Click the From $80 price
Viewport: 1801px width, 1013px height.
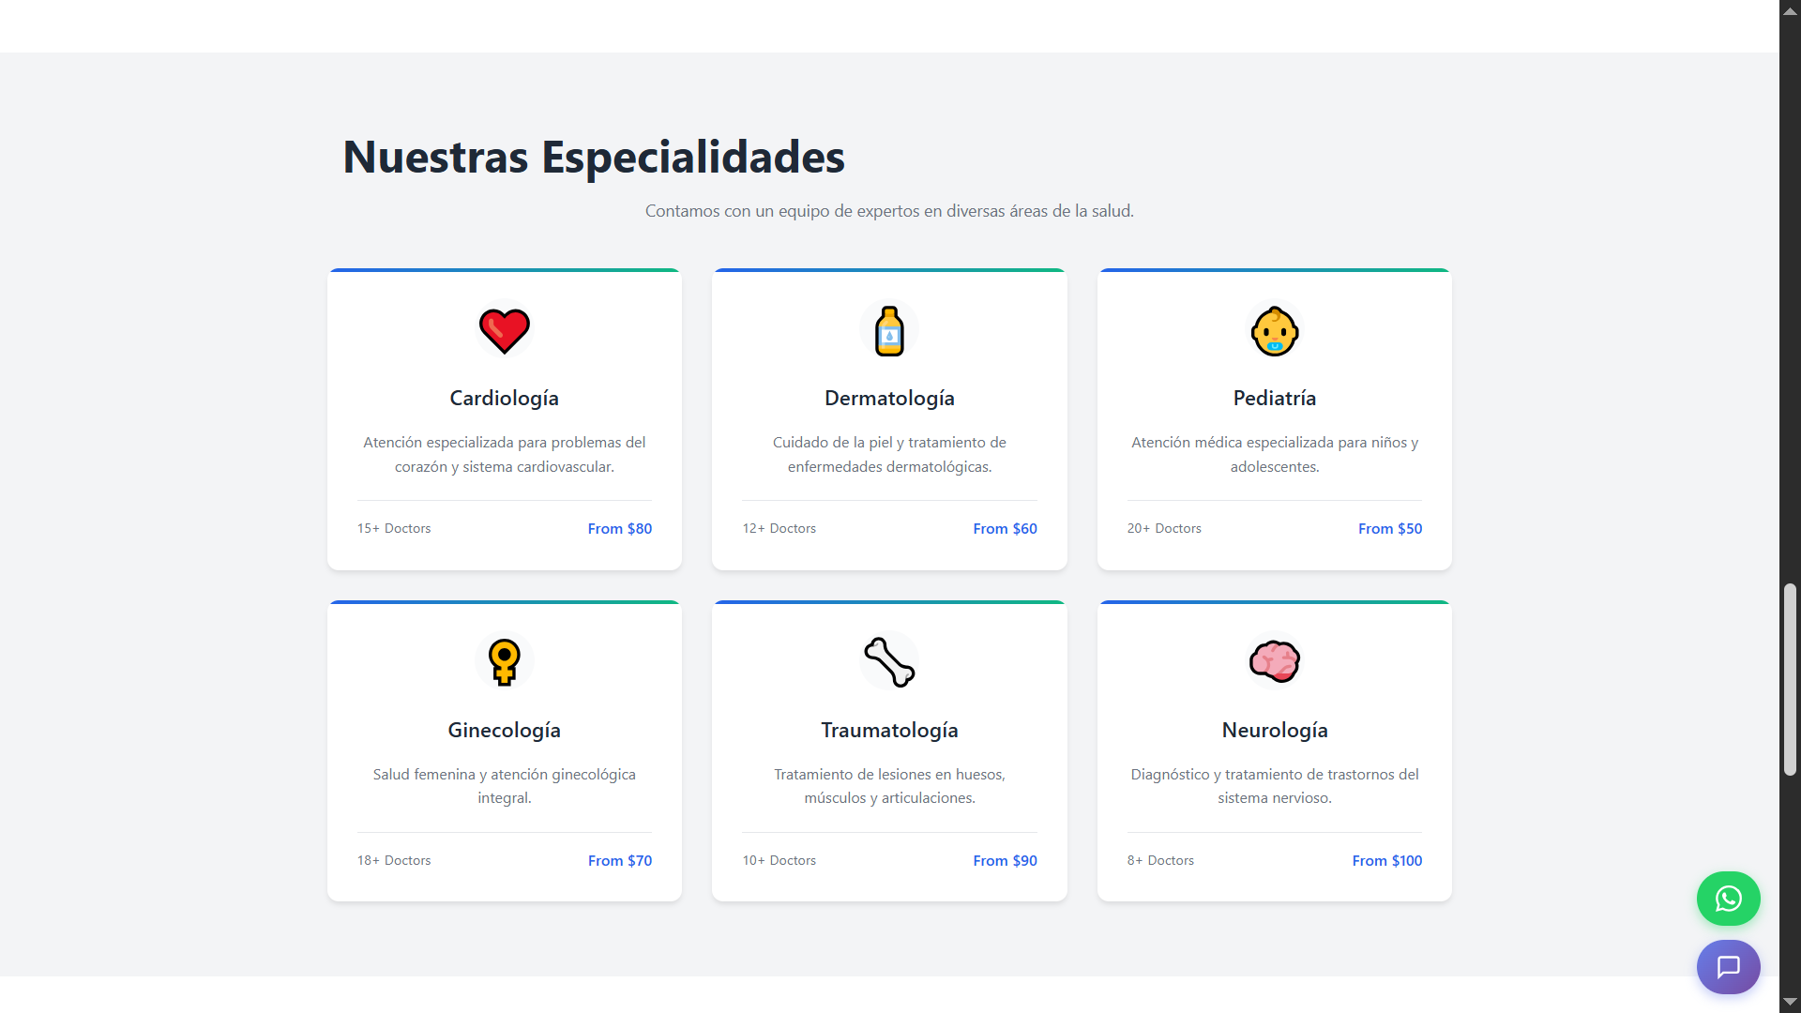[619, 529]
